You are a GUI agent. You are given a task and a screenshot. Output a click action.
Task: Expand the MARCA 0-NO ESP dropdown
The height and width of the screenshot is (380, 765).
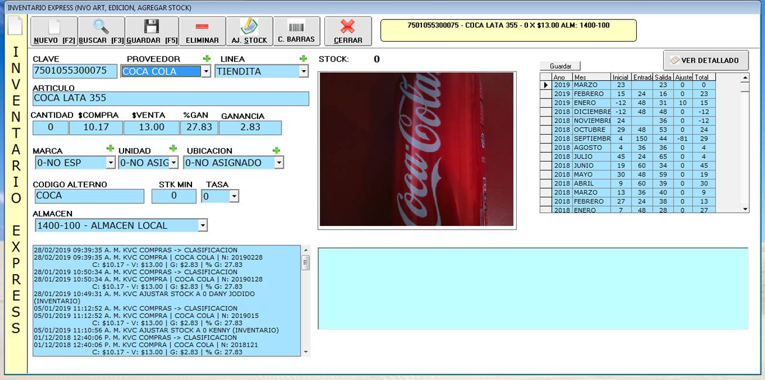[111, 163]
